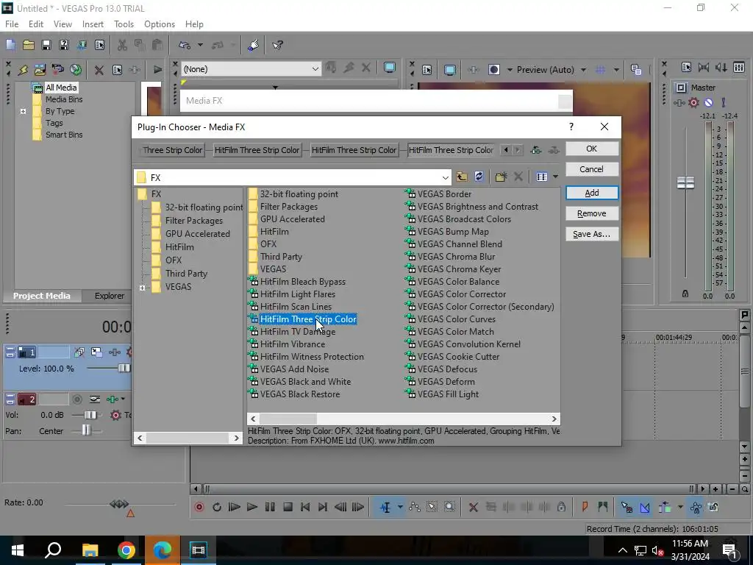Viewport: 753px width, 565px height.
Task: Open the Tools menu
Action: 124,24
